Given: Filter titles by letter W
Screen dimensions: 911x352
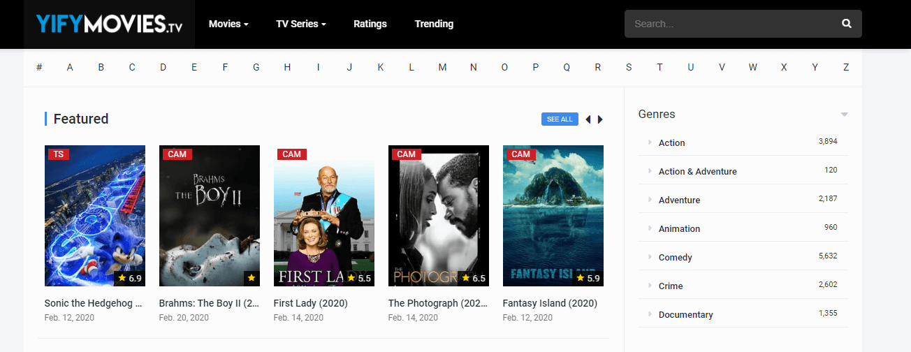Looking at the screenshot, I should click(753, 68).
